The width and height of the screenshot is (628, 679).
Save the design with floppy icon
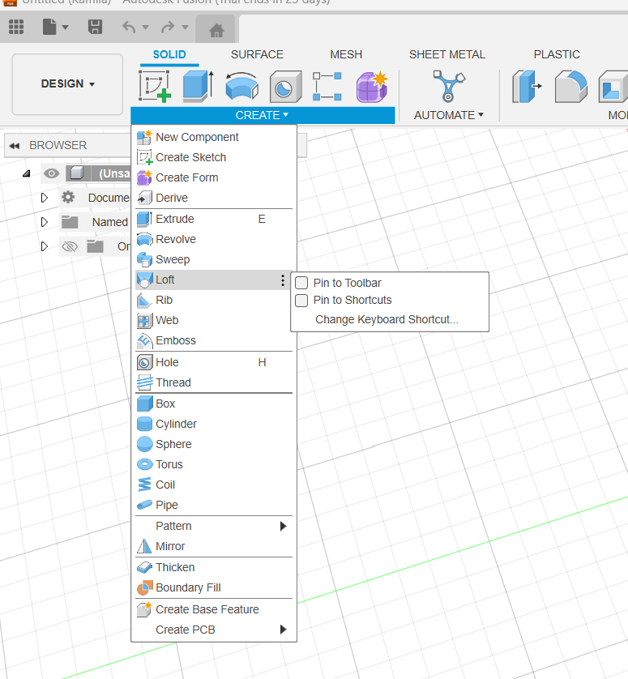click(x=95, y=28)
